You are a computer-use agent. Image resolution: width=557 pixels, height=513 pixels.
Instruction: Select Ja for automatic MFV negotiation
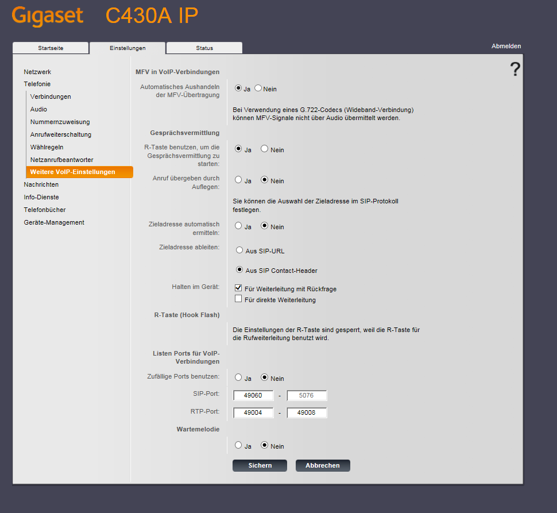(x=238, y=88)
